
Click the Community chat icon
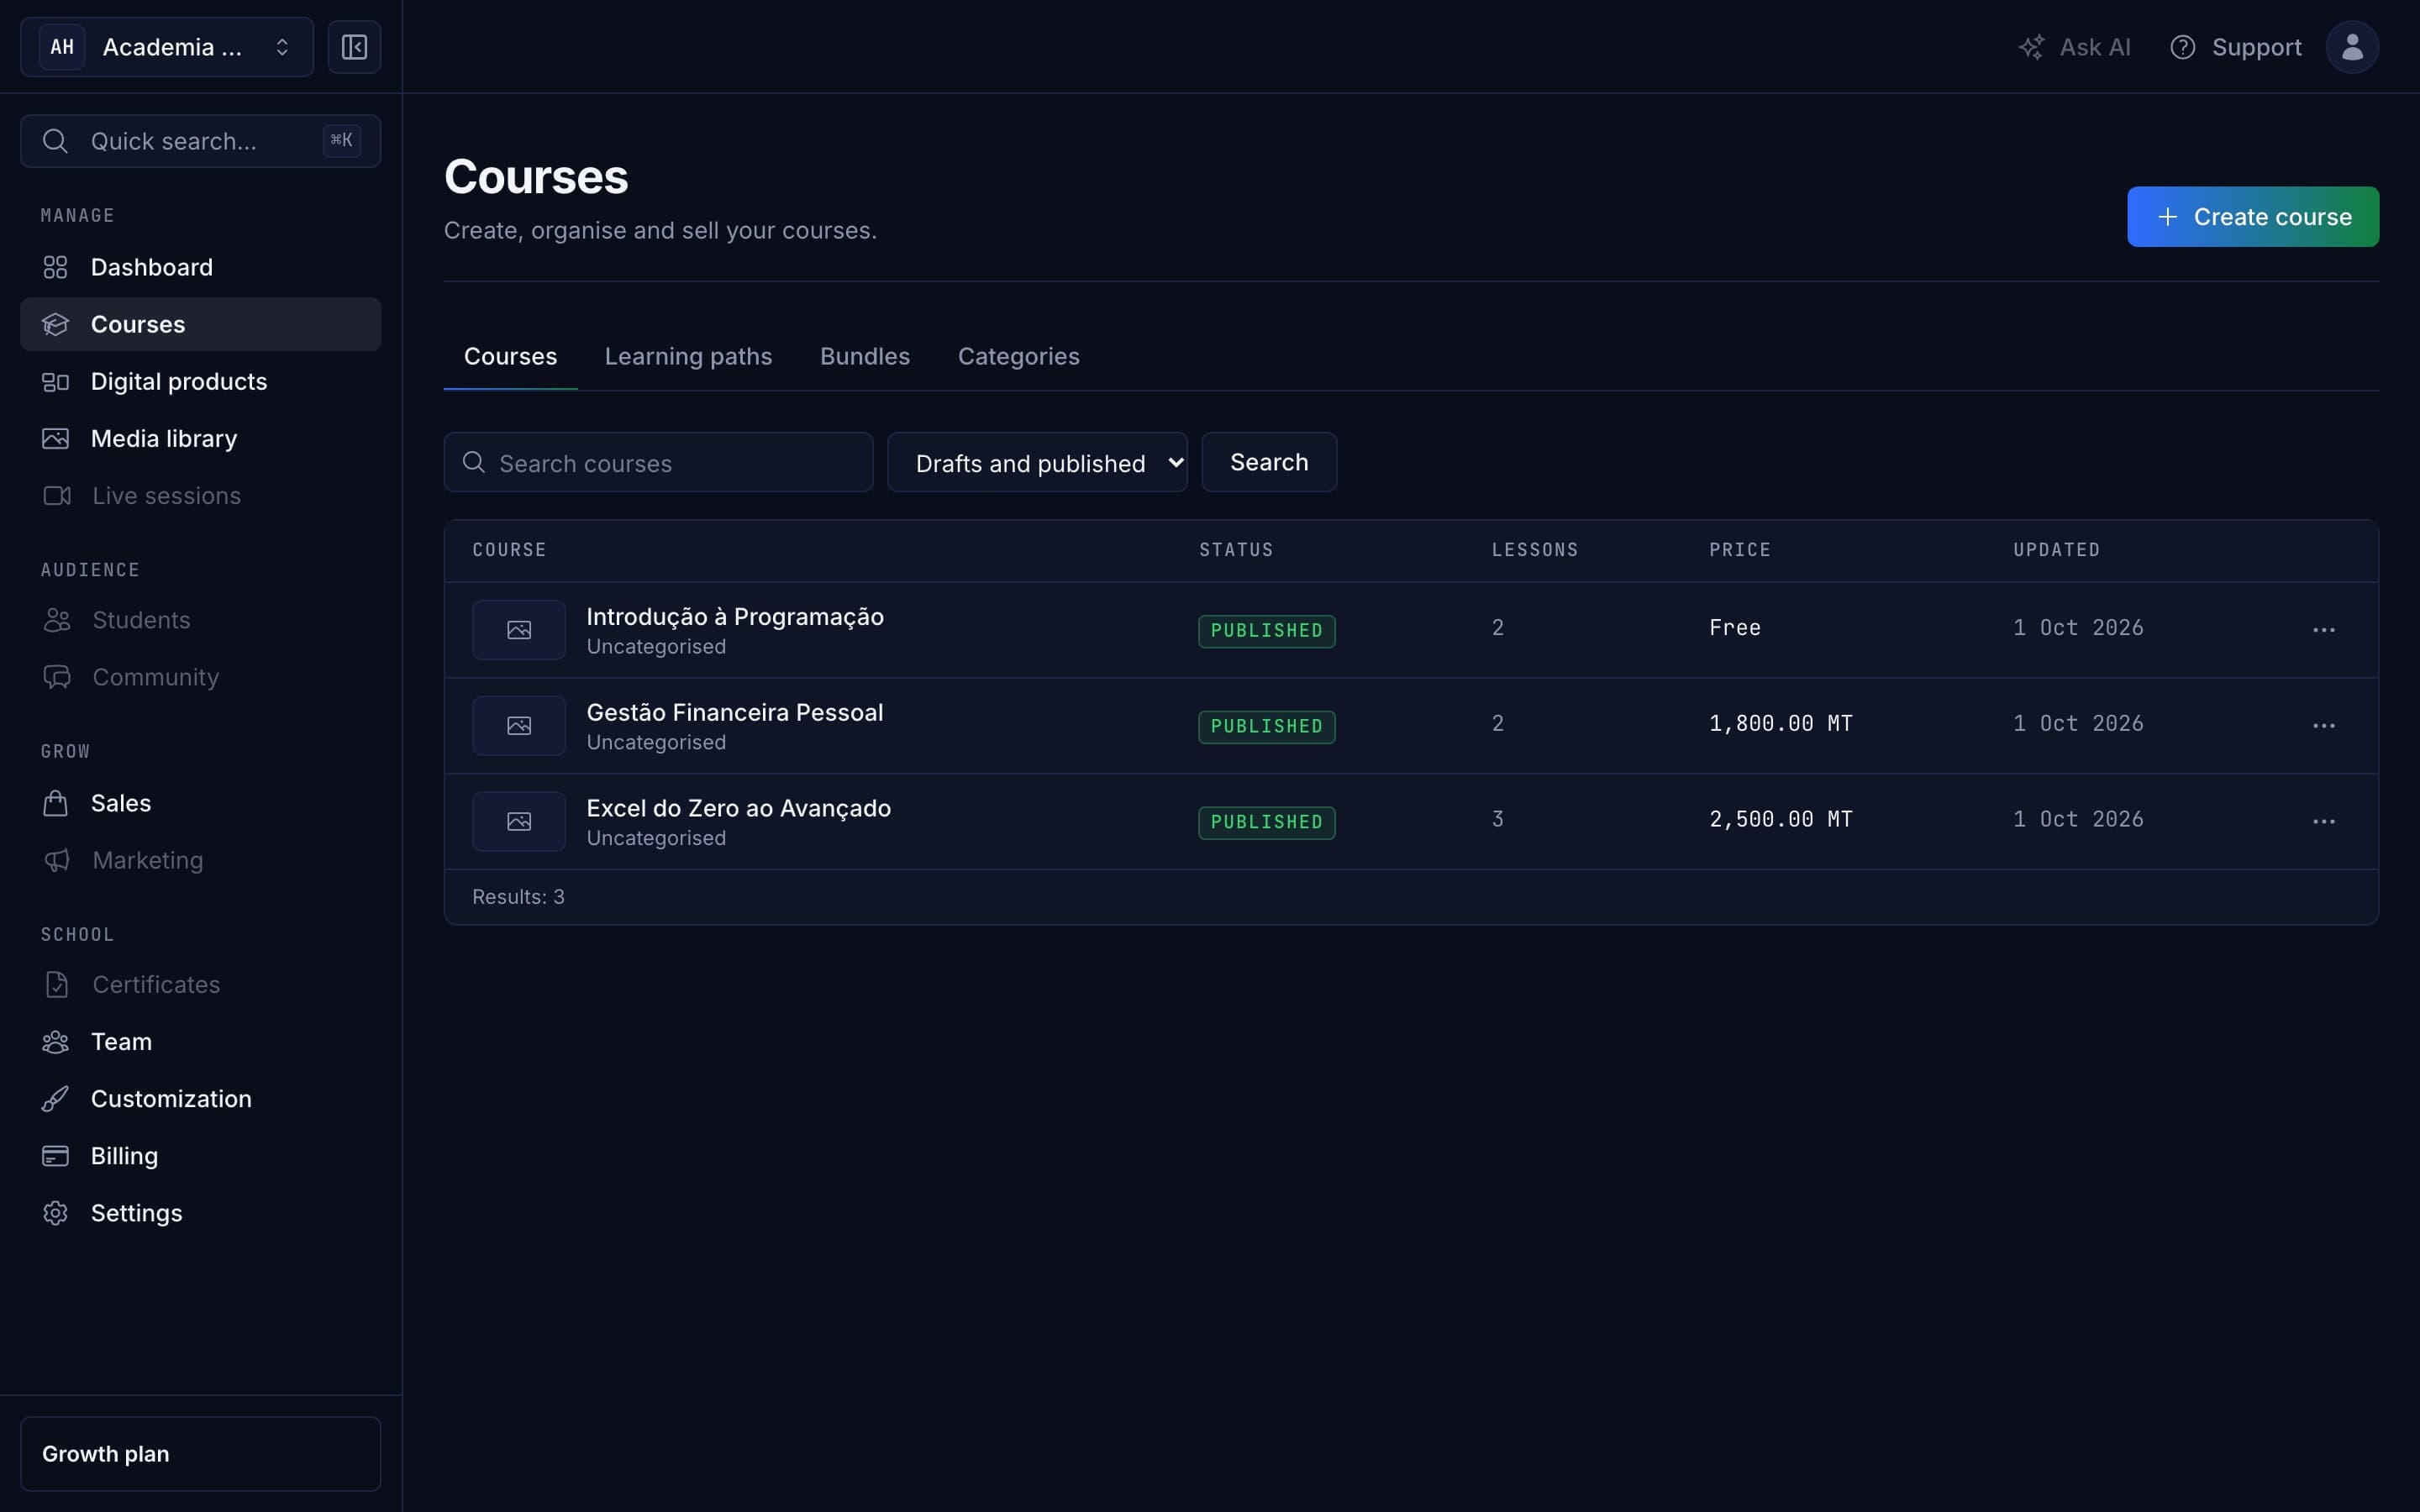tap(57, 677)
